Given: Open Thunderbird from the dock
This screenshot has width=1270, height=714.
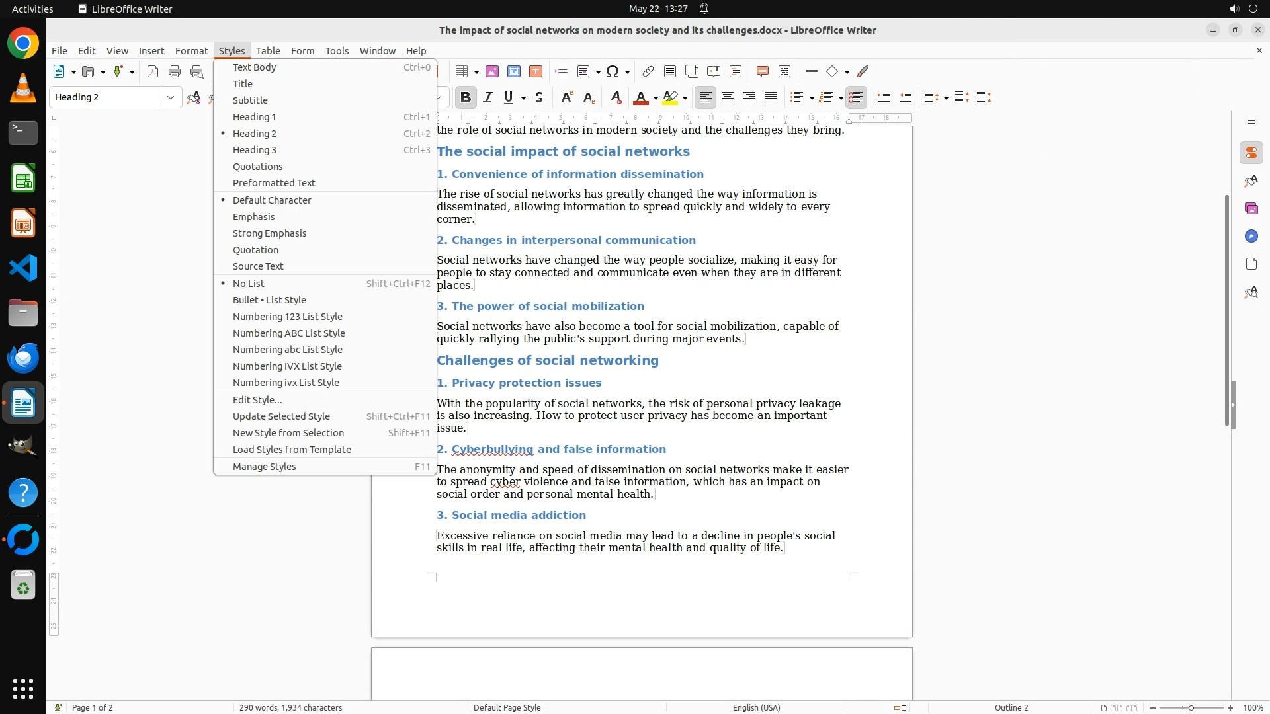Looking at the screenshot, I should [x=23, y=358].
